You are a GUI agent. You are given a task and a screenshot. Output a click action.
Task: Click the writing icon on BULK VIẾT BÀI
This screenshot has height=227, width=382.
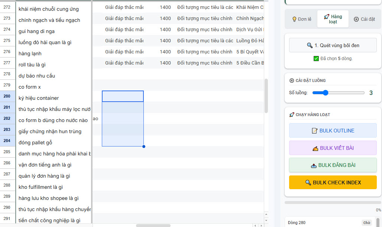click(x=315, y=148)
